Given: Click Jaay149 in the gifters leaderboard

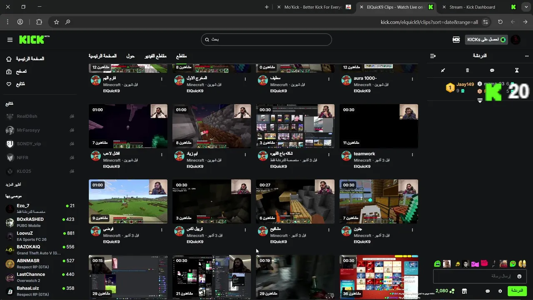Looking at the screenshot, I should point(465,84).
